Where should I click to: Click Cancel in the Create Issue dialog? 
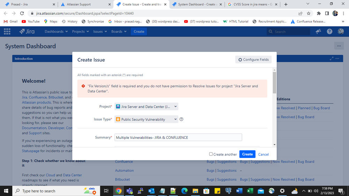[x=263, y=154]
